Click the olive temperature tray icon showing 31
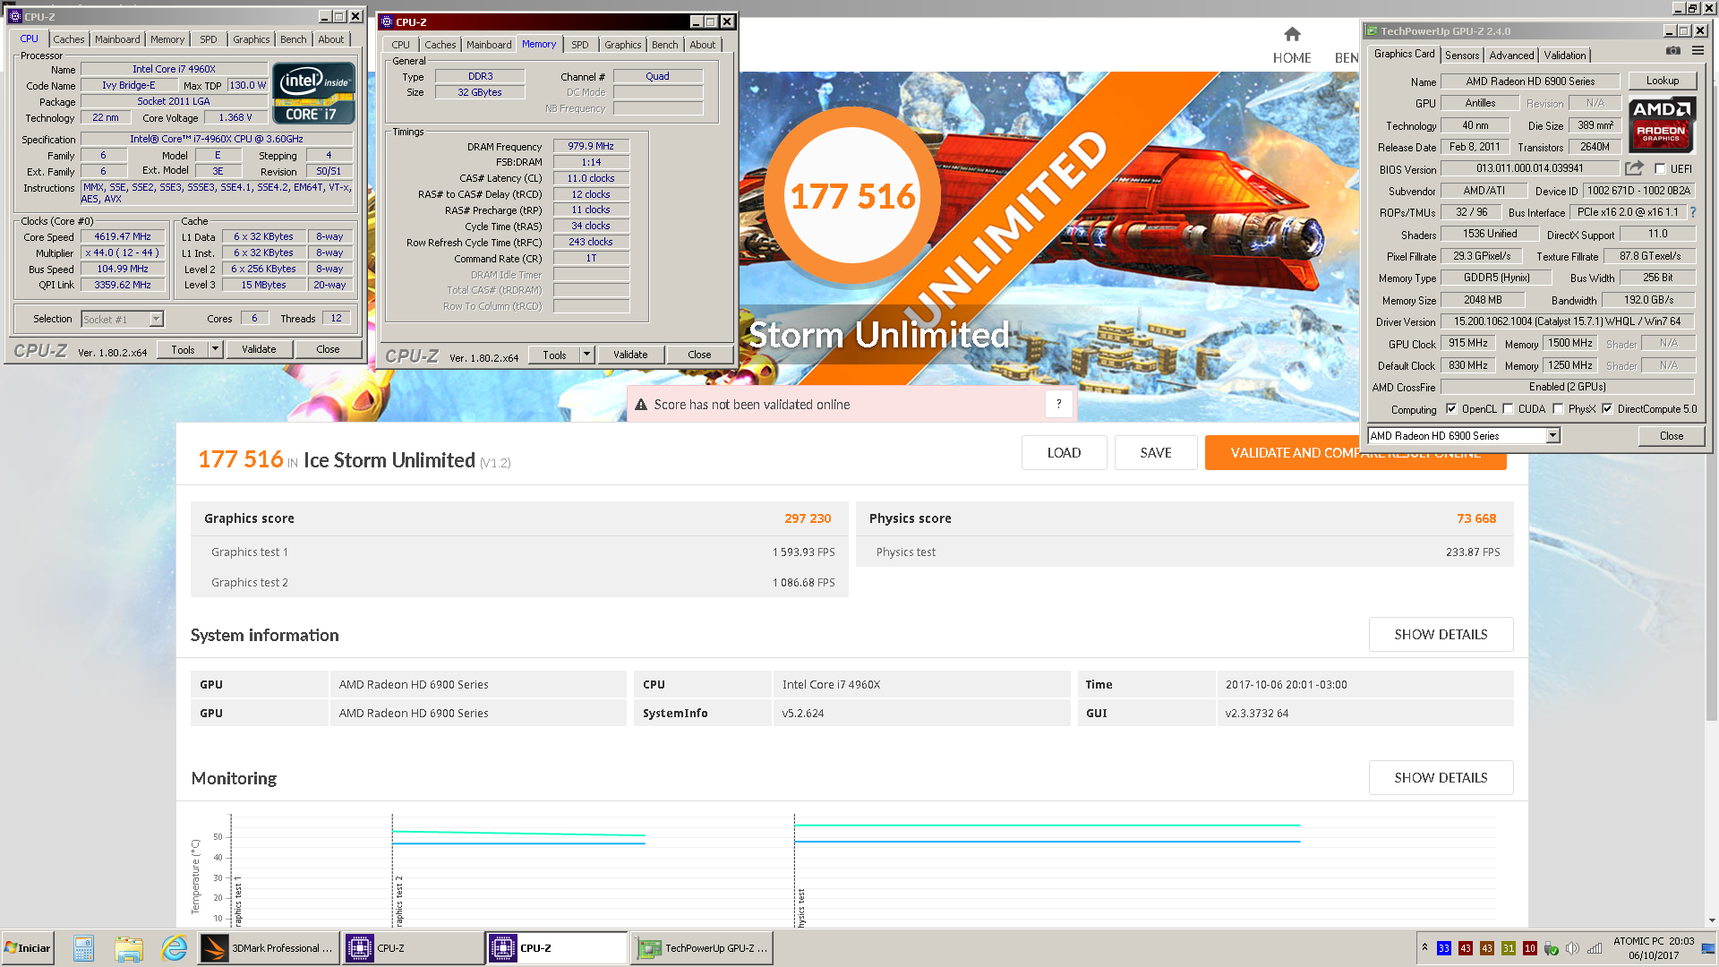 click(1509, 948)
